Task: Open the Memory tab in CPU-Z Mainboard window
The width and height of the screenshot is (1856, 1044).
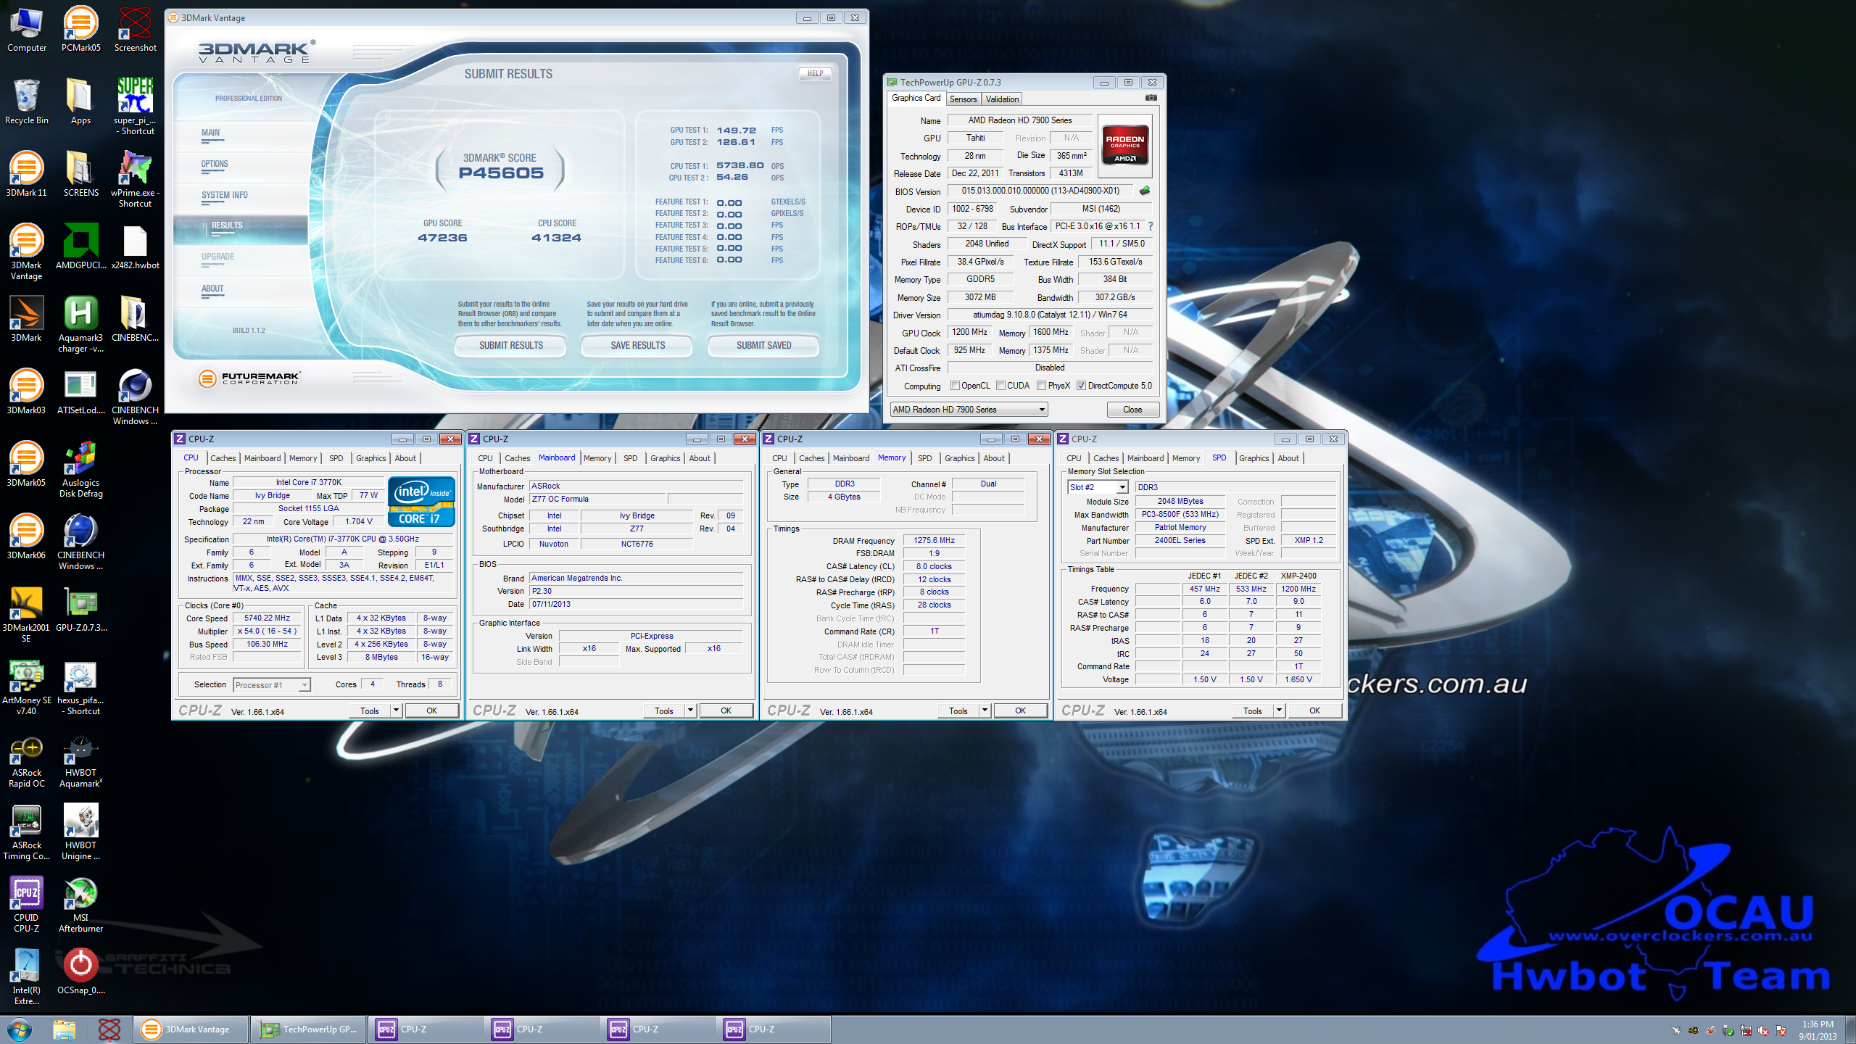Action: point(597,458)
